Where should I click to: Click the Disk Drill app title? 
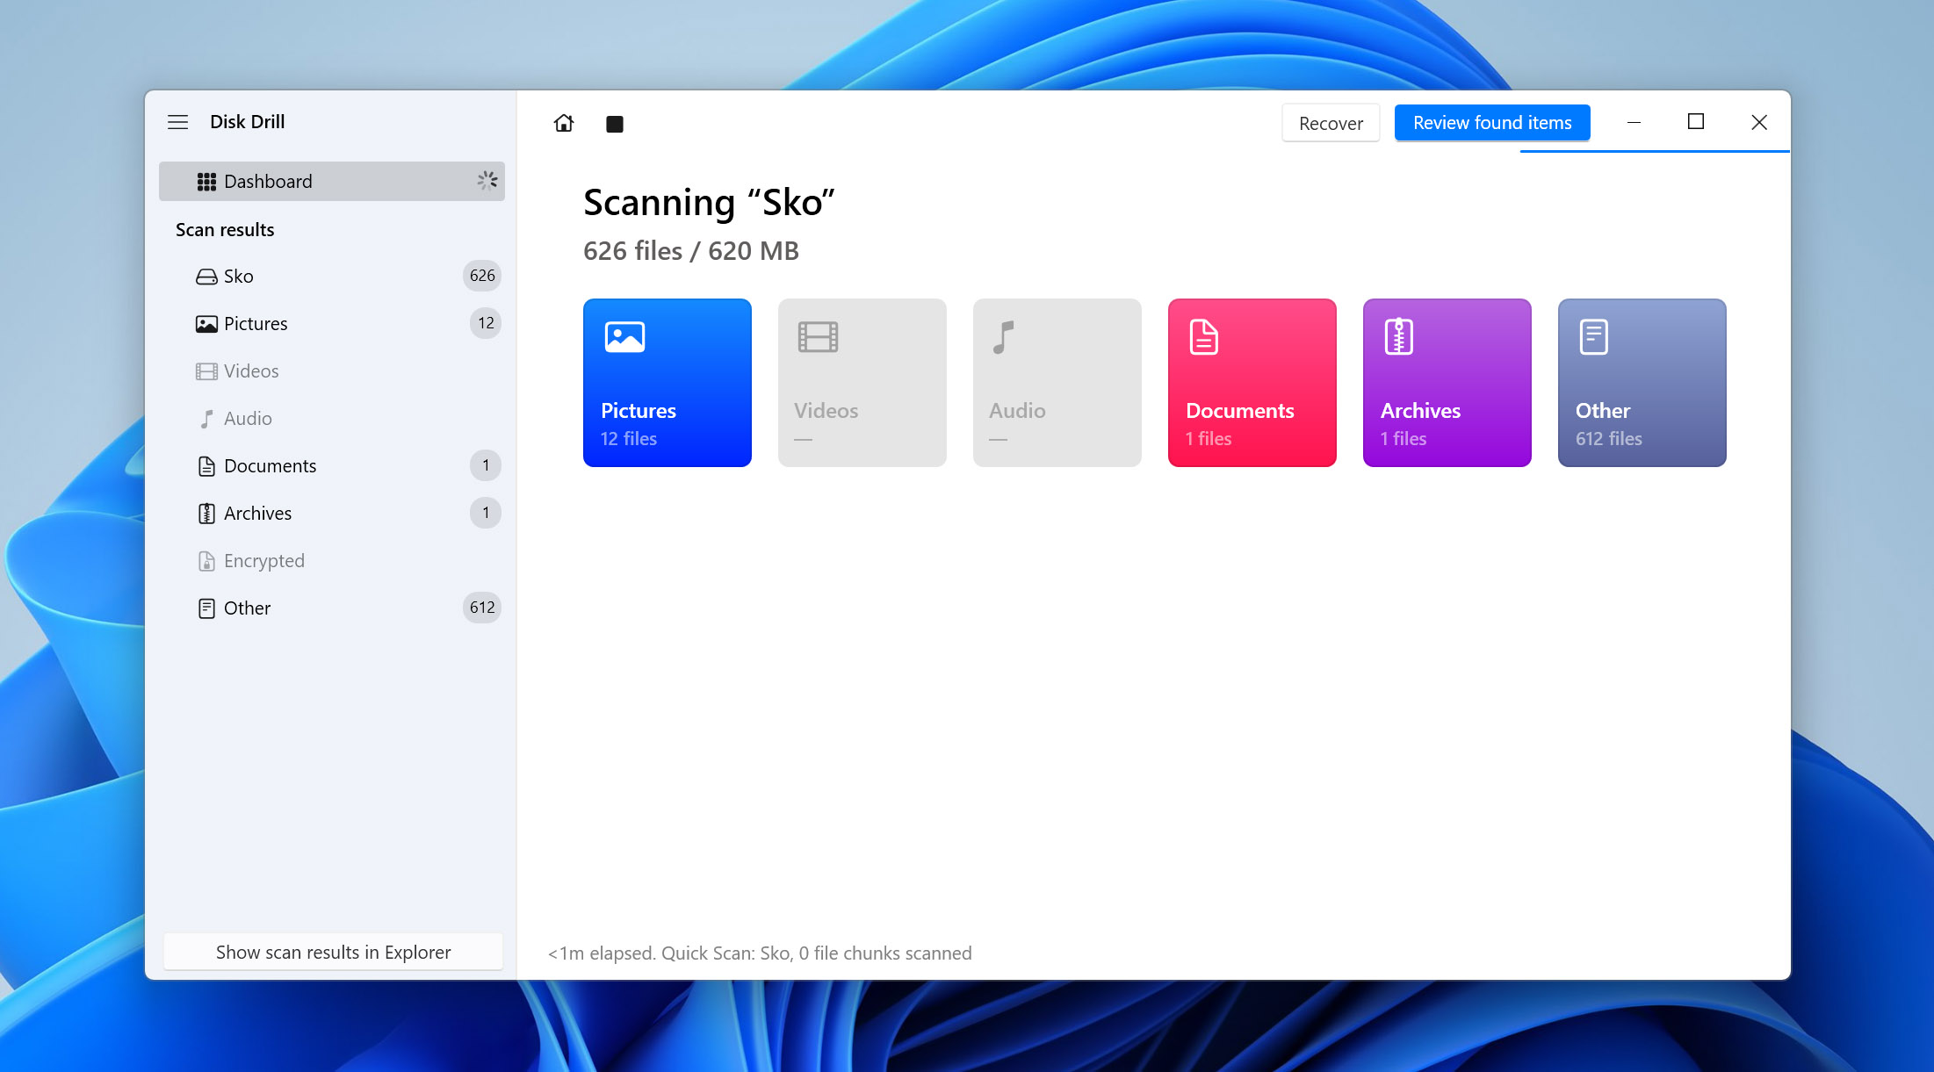[248, 122]
